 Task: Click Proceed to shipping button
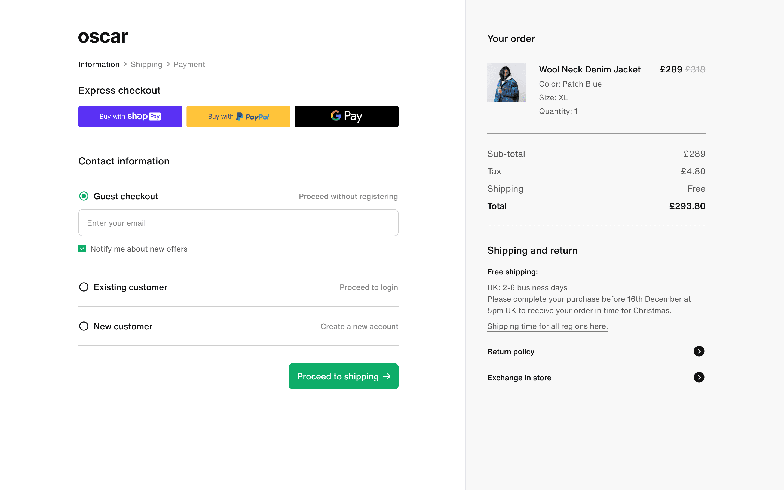point(343,376)
